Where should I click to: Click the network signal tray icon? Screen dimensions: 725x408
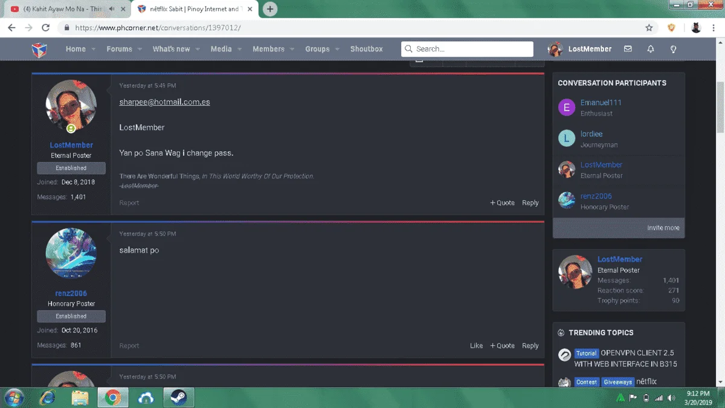(x=659, y=398)
